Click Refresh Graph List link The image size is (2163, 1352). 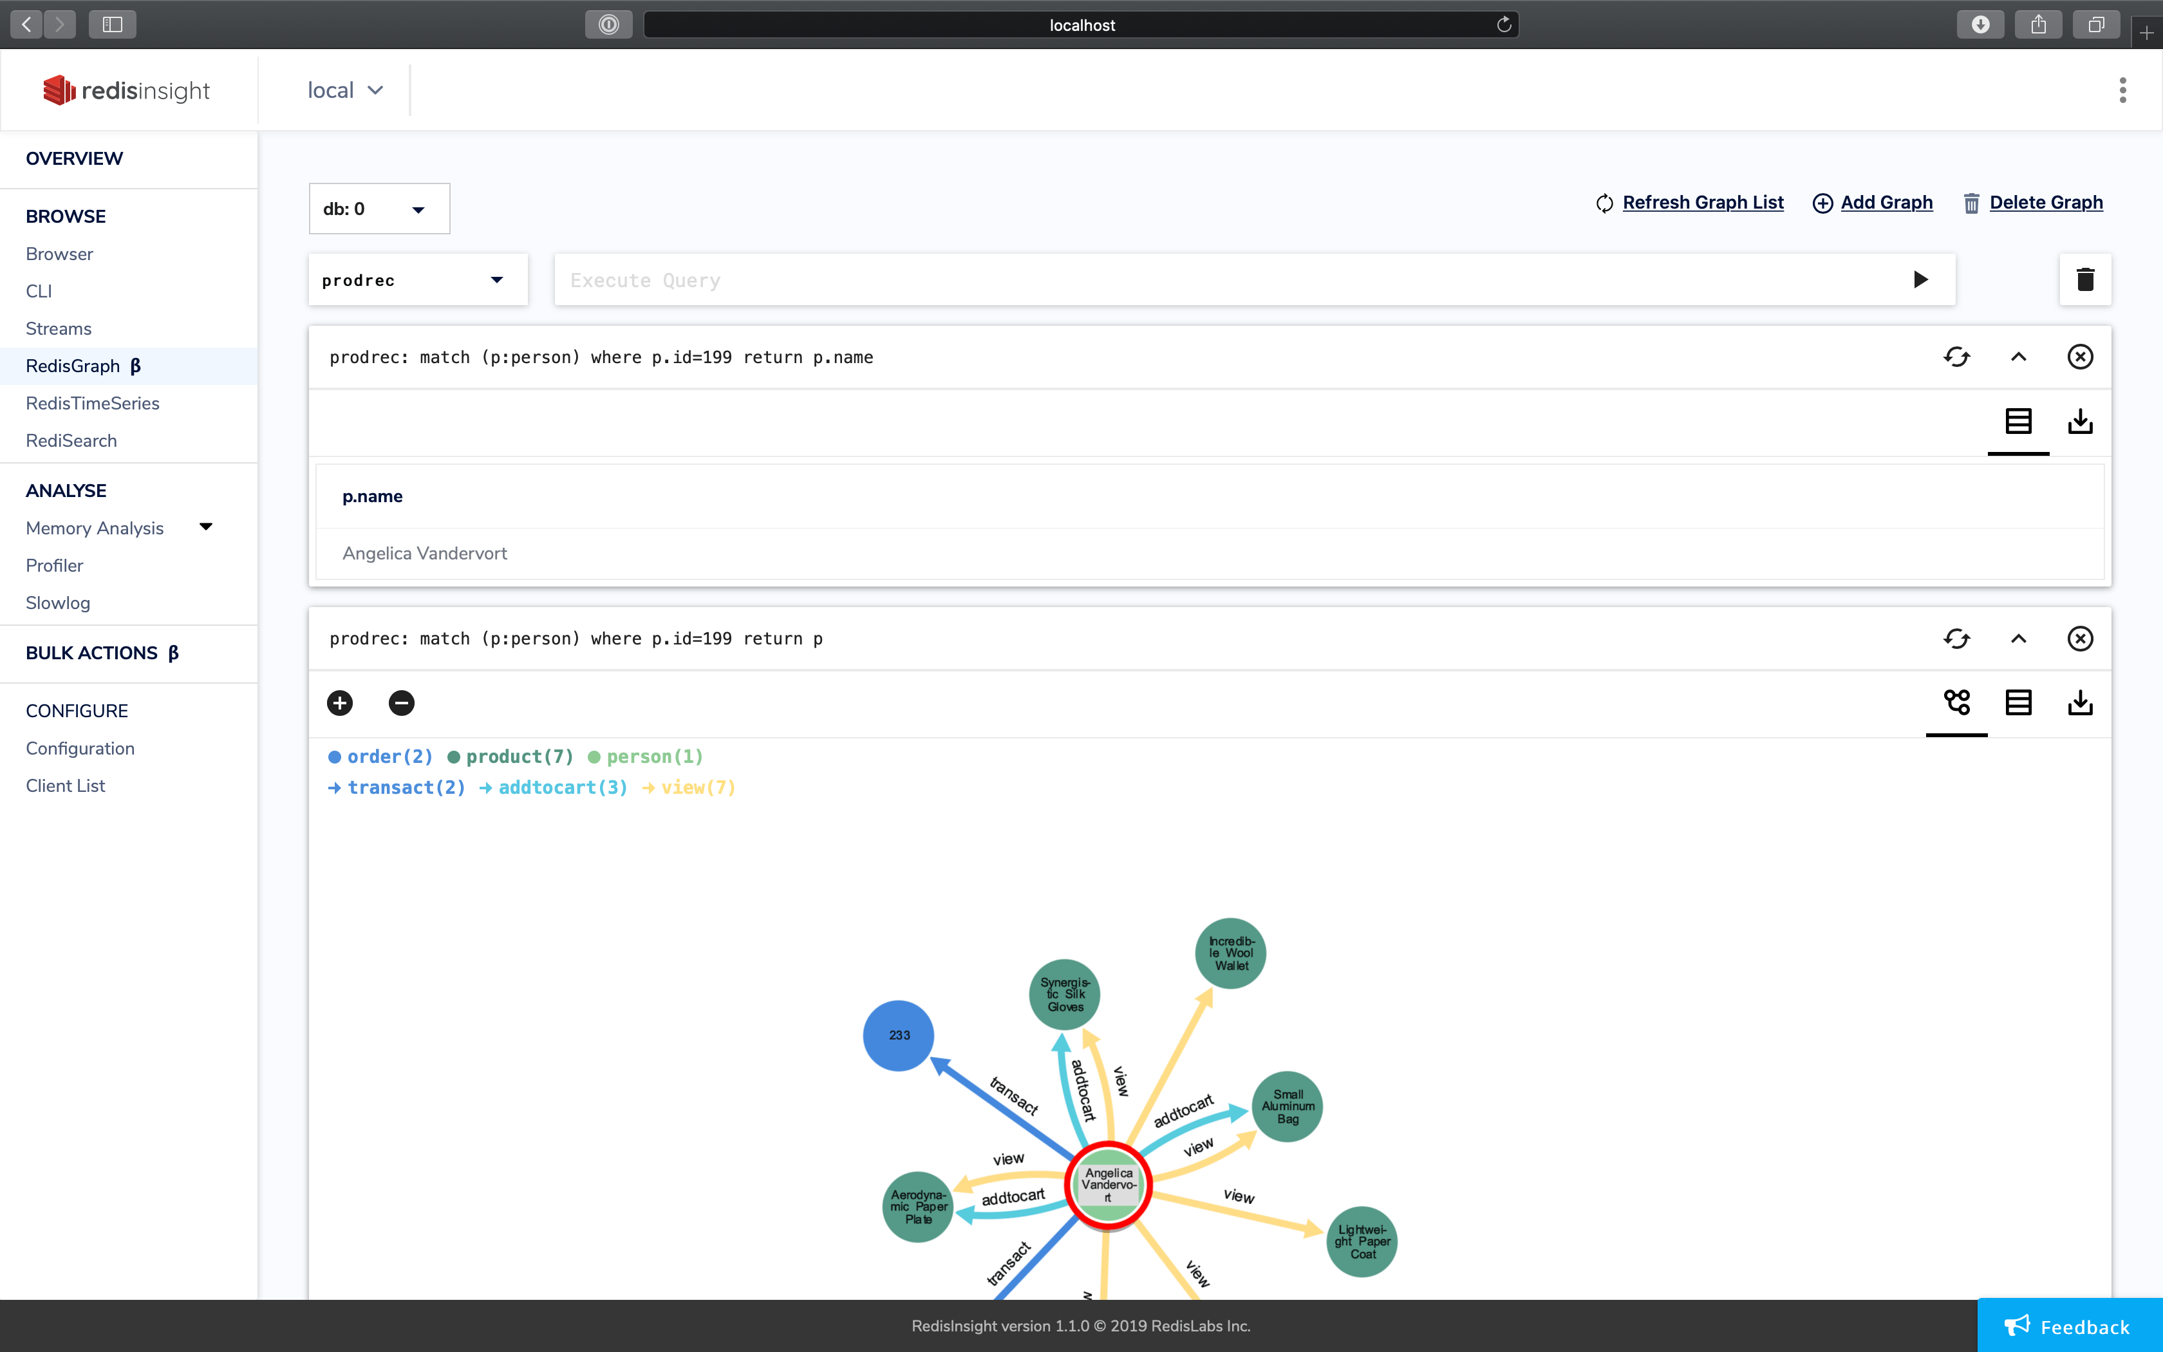(x=1702, y=203)
